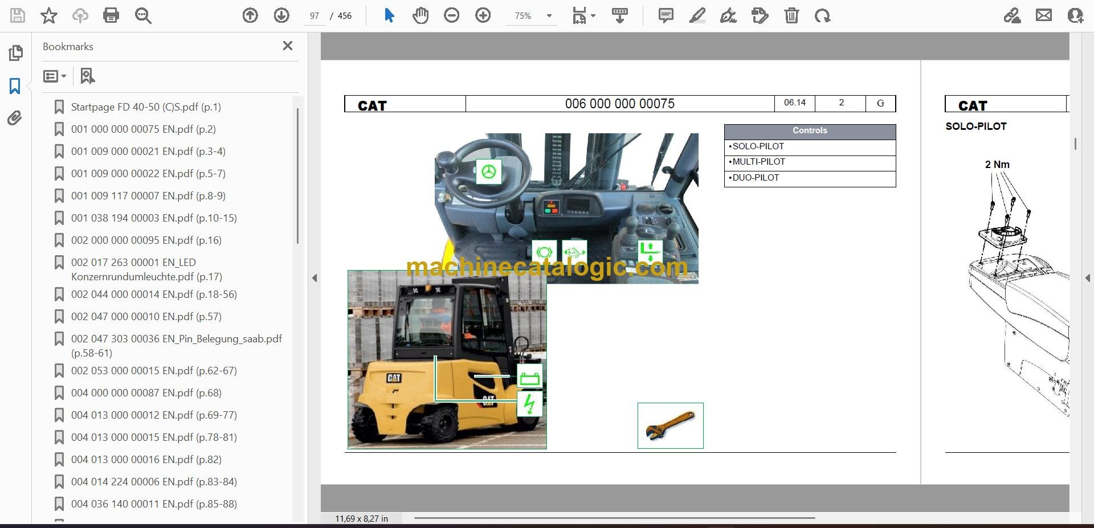Click the orange wrench thumbnail
The image size is (1094, 528).
click(671, 425)
